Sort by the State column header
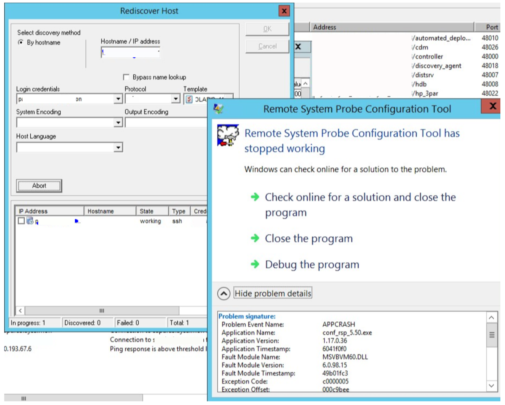The width and height of the screenshot is (505, 405). tap(152, 211)
